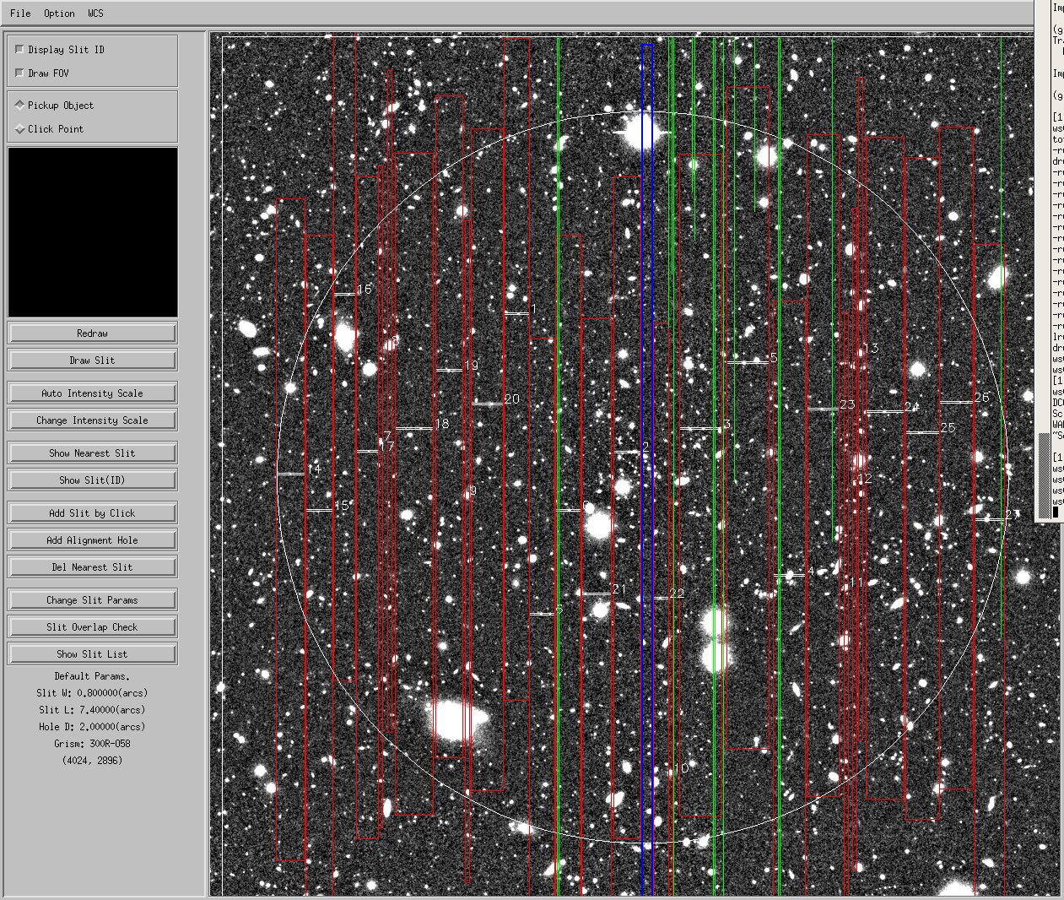Viewport: 1064px width, 900px height.
Task: Click slit label 25 on the image
Action: point(948,428)
